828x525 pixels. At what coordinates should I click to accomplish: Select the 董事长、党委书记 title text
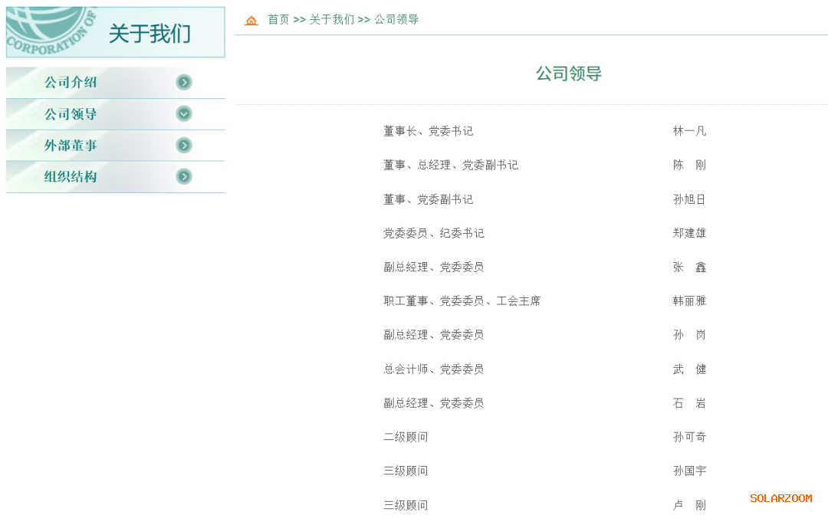pyautogui.click(x=428, y=131)
